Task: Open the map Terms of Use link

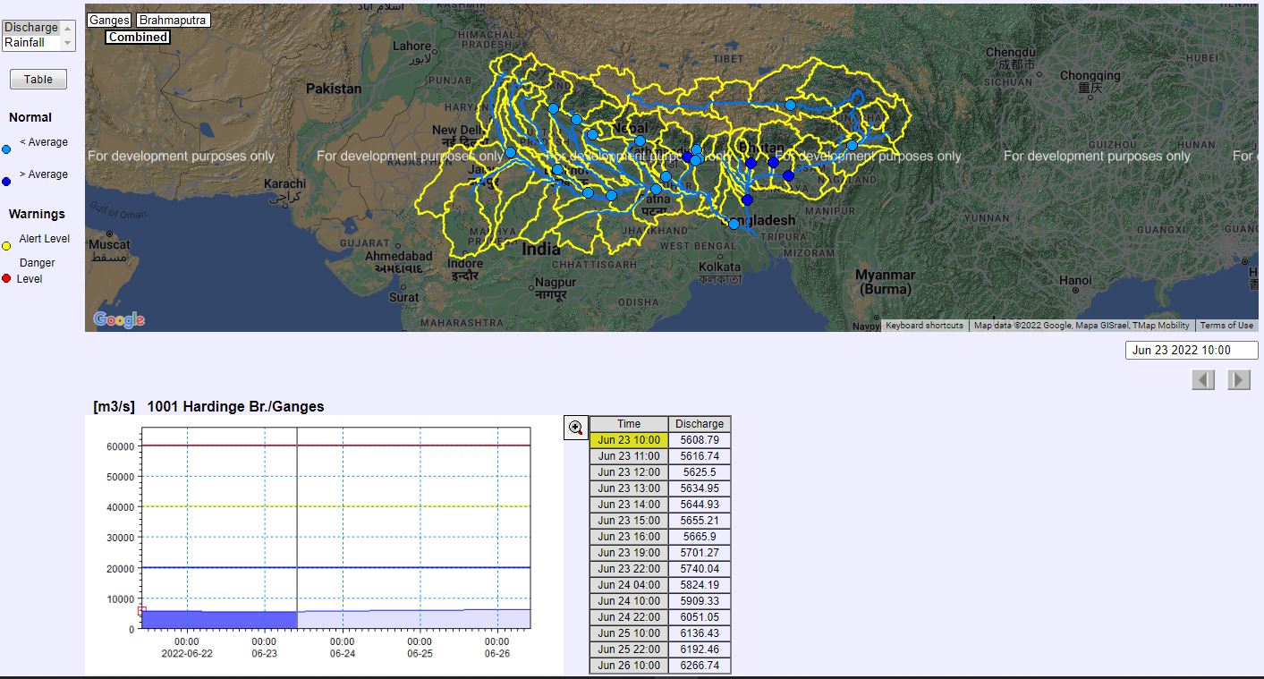Action: (1226, 326)
